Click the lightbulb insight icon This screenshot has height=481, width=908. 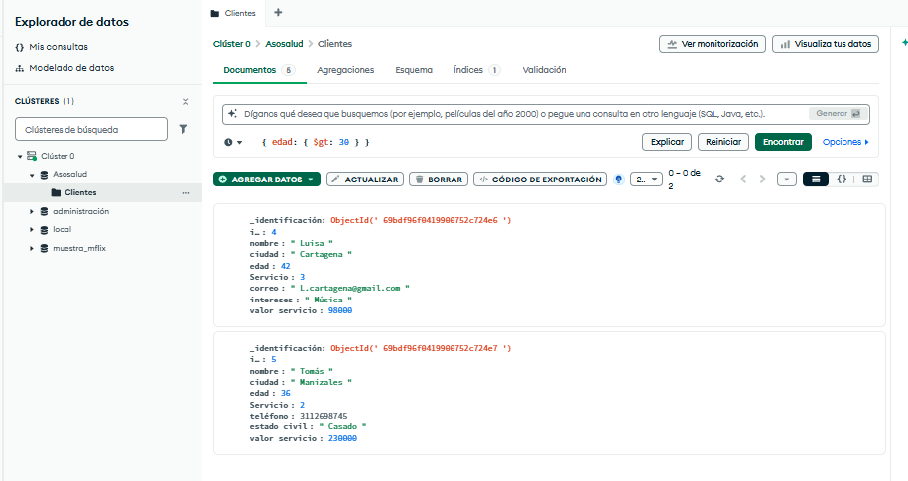pos(619,180)
